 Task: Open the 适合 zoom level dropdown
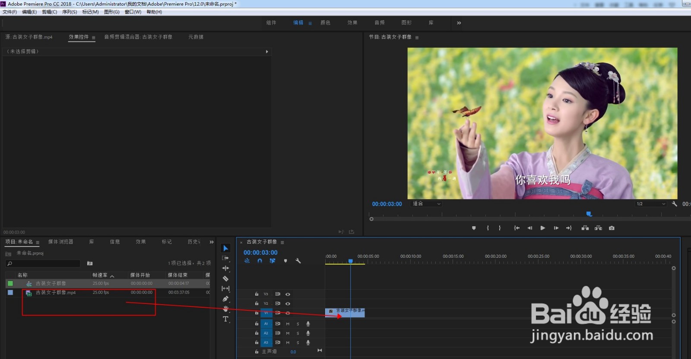pyautogui.click(x=427, y=204)
